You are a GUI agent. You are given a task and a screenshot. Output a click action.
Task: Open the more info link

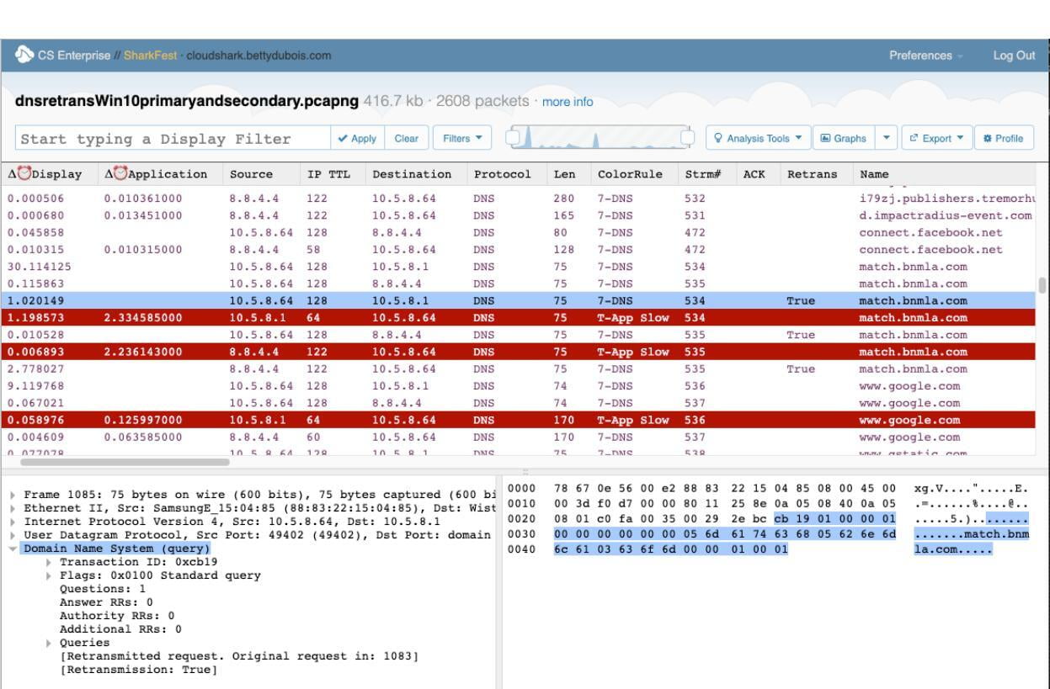pos(568,103)
